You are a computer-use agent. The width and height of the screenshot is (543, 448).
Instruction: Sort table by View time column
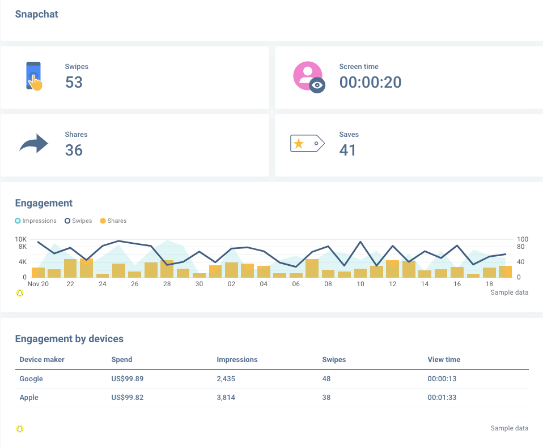(444, 360)
